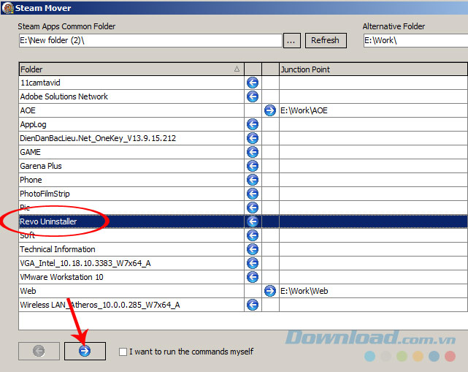Open folder browser with the '...' button
This screenshot has height=372, width=468.
pyautogui.click(x=291, y=40)
